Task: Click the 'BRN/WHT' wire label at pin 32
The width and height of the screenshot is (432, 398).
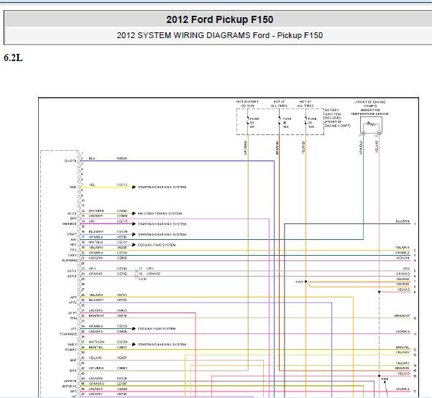Action: coord(96,316)
